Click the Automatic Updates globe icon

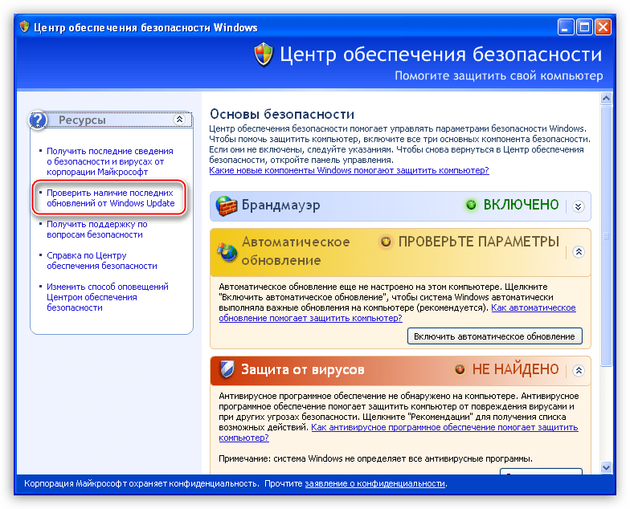[227, 252]
